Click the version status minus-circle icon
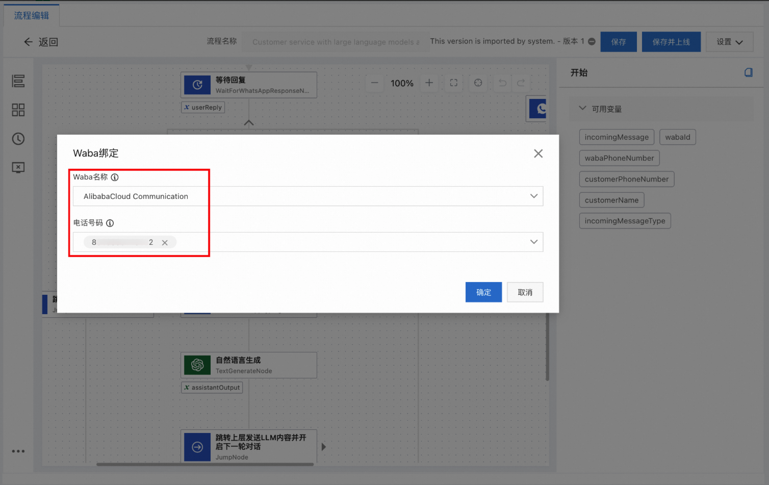The image size is (769, 485). pyautogui.click(x=592, y=41)
